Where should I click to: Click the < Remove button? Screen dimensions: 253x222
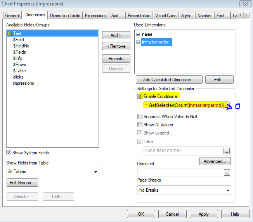116,46
